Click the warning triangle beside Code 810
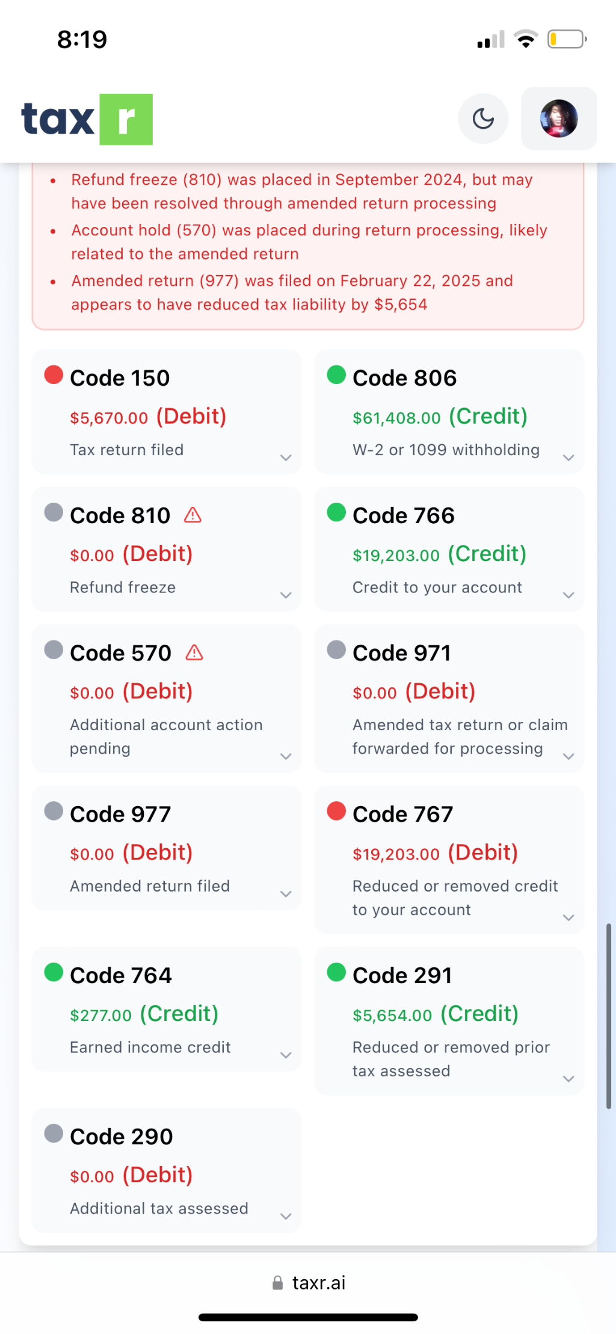 (x=192, y=515)
